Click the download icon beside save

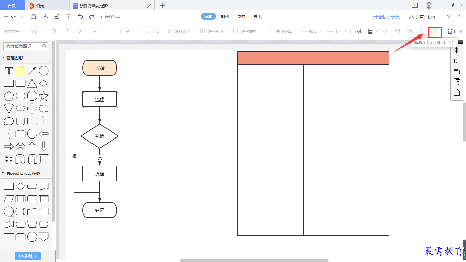point(45,16)
